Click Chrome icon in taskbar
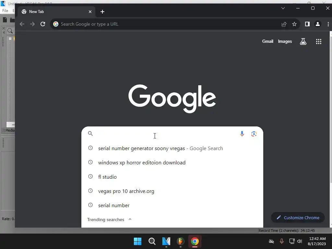 coord(195,241)
